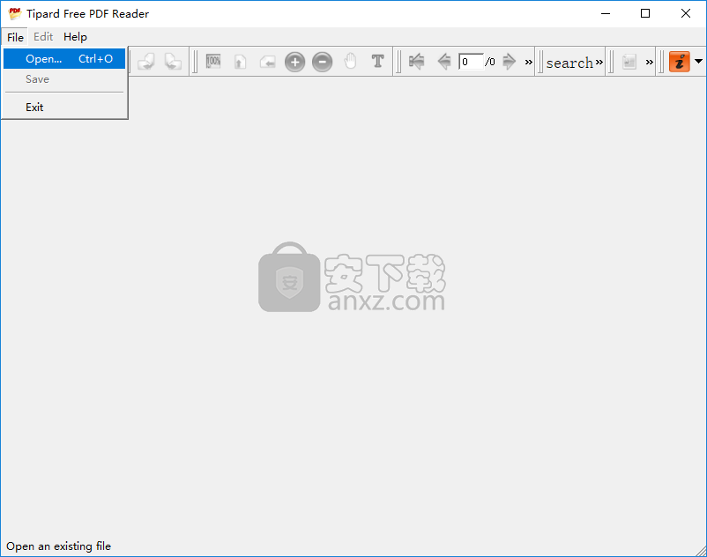Open the File menu

click(x=15, y=37)
